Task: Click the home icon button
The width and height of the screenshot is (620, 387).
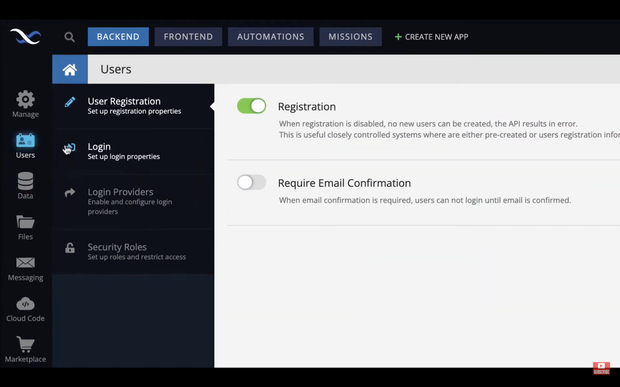Action: (x=70, y=69)
